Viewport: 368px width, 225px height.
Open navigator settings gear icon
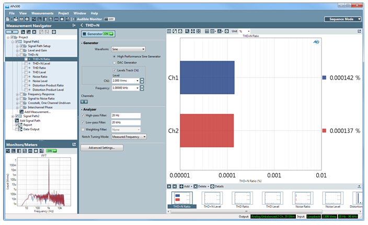coord(54,32)
